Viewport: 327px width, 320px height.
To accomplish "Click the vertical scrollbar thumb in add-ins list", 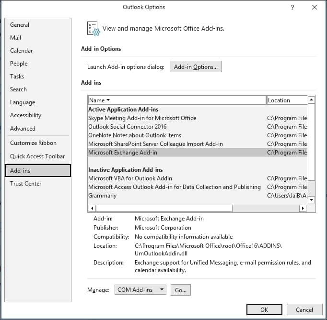I will (311, 142).
